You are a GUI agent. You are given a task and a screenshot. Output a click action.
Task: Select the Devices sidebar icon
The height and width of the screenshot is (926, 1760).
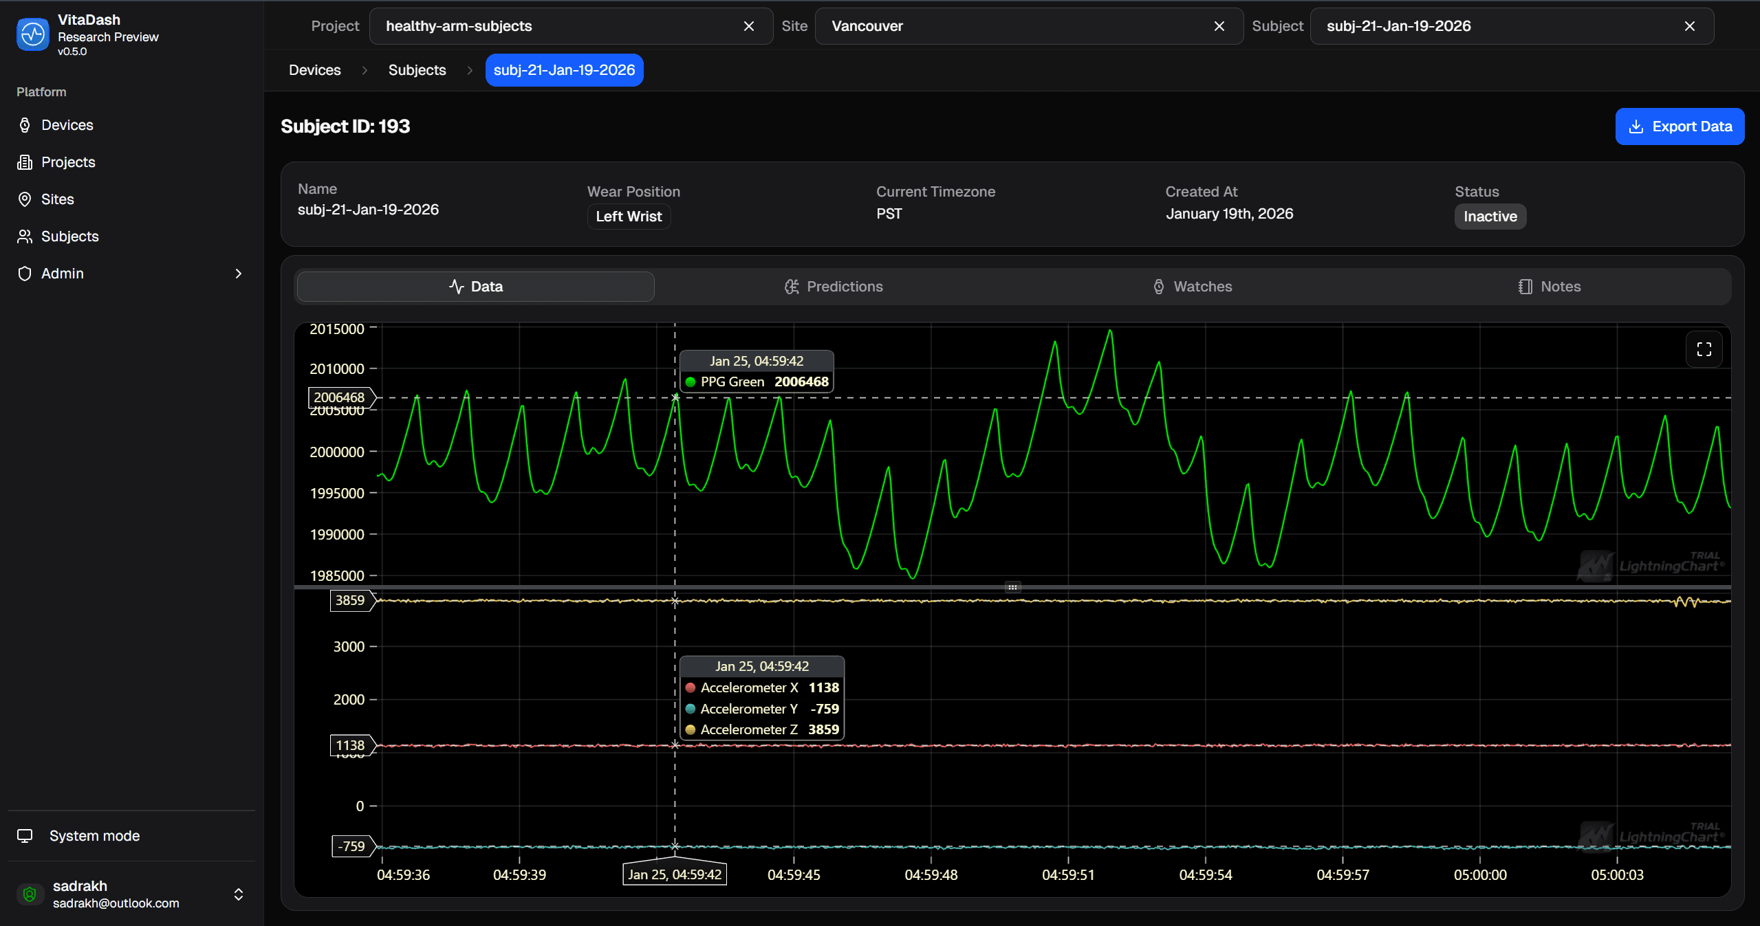tap(25, 124)
